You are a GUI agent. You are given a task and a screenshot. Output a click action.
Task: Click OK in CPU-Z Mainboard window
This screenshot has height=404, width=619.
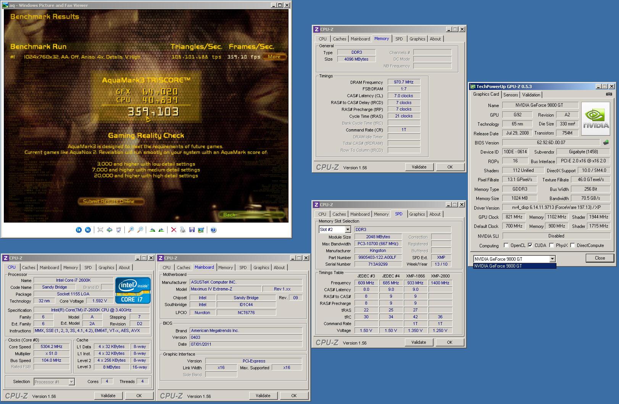point(294,396)
